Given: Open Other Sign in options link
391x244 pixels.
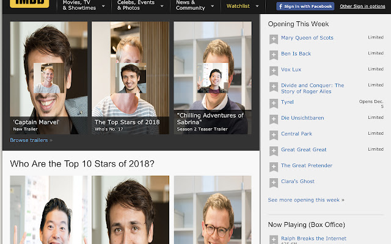Looking at the screenshot, I should tap(362, 6).
